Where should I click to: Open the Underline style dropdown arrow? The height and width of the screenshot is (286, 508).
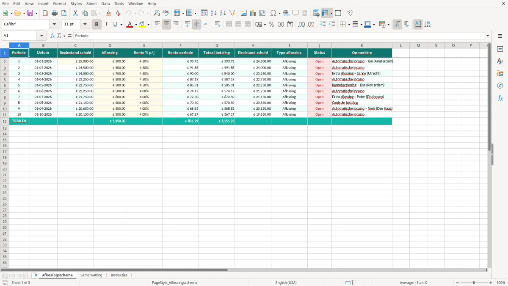121,25
